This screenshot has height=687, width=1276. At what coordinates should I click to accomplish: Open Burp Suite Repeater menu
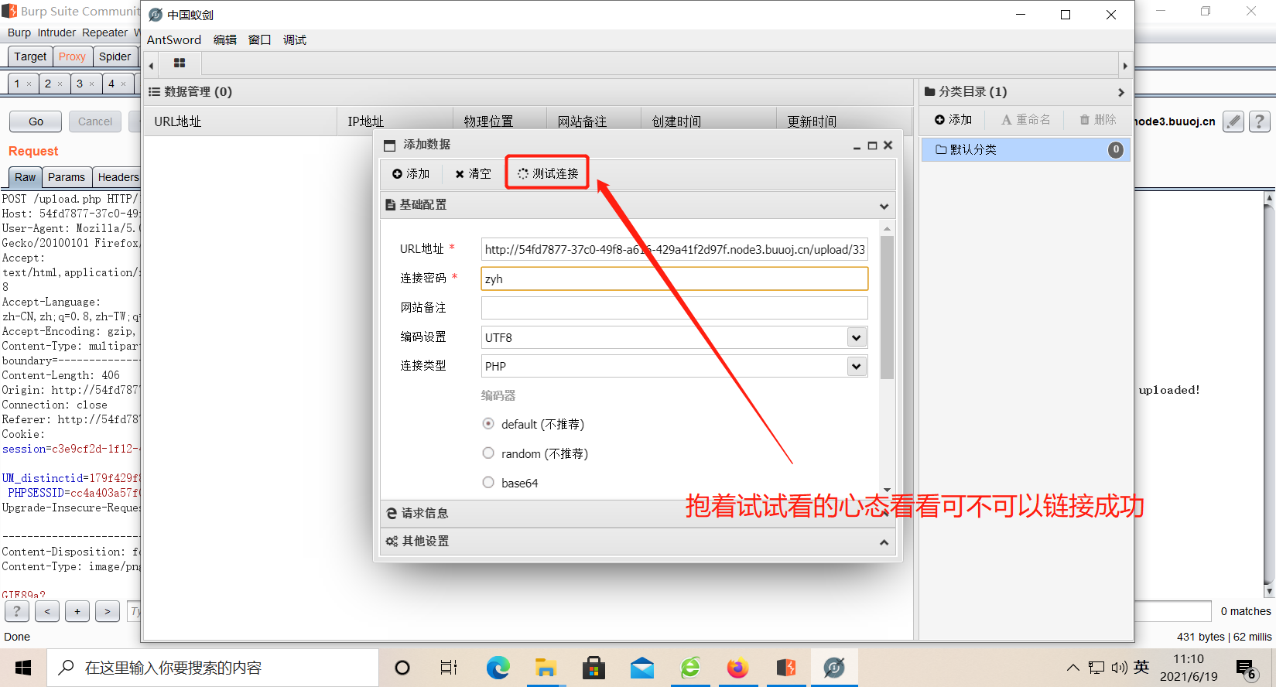pos(104,32)
